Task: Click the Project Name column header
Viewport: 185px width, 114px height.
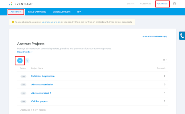Action: (37, 68)
